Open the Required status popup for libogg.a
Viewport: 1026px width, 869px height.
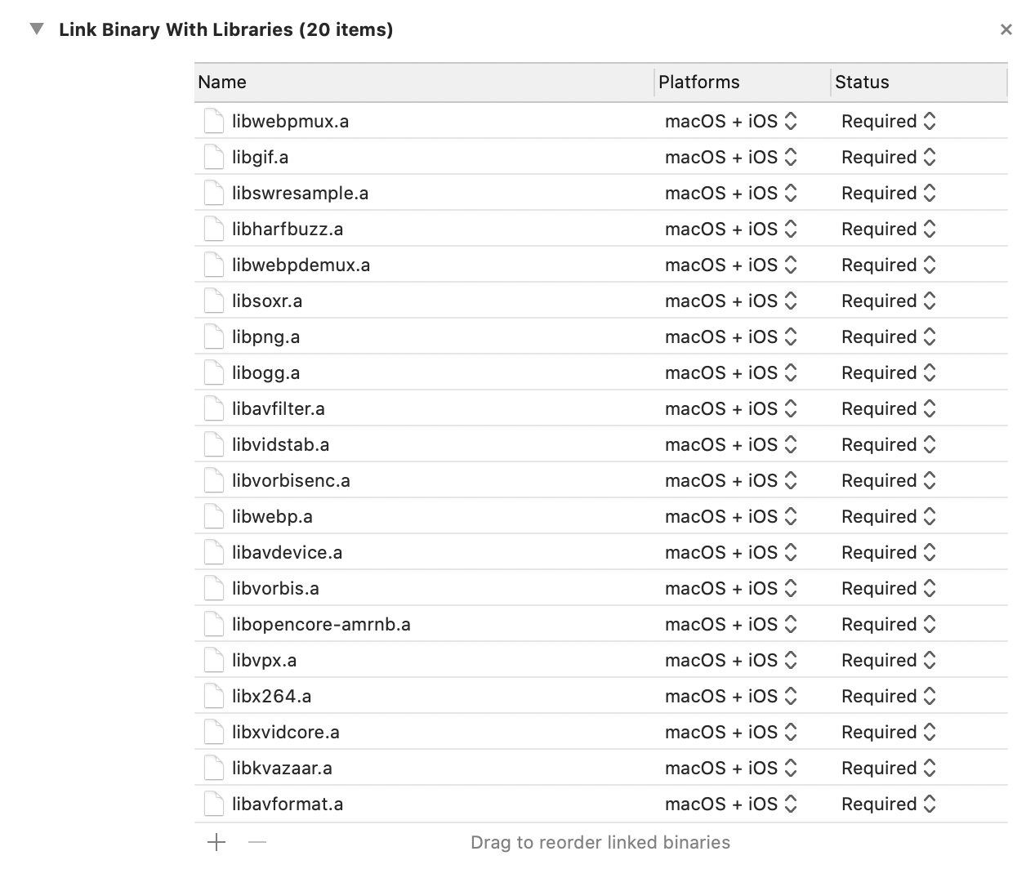coord(889,372)
